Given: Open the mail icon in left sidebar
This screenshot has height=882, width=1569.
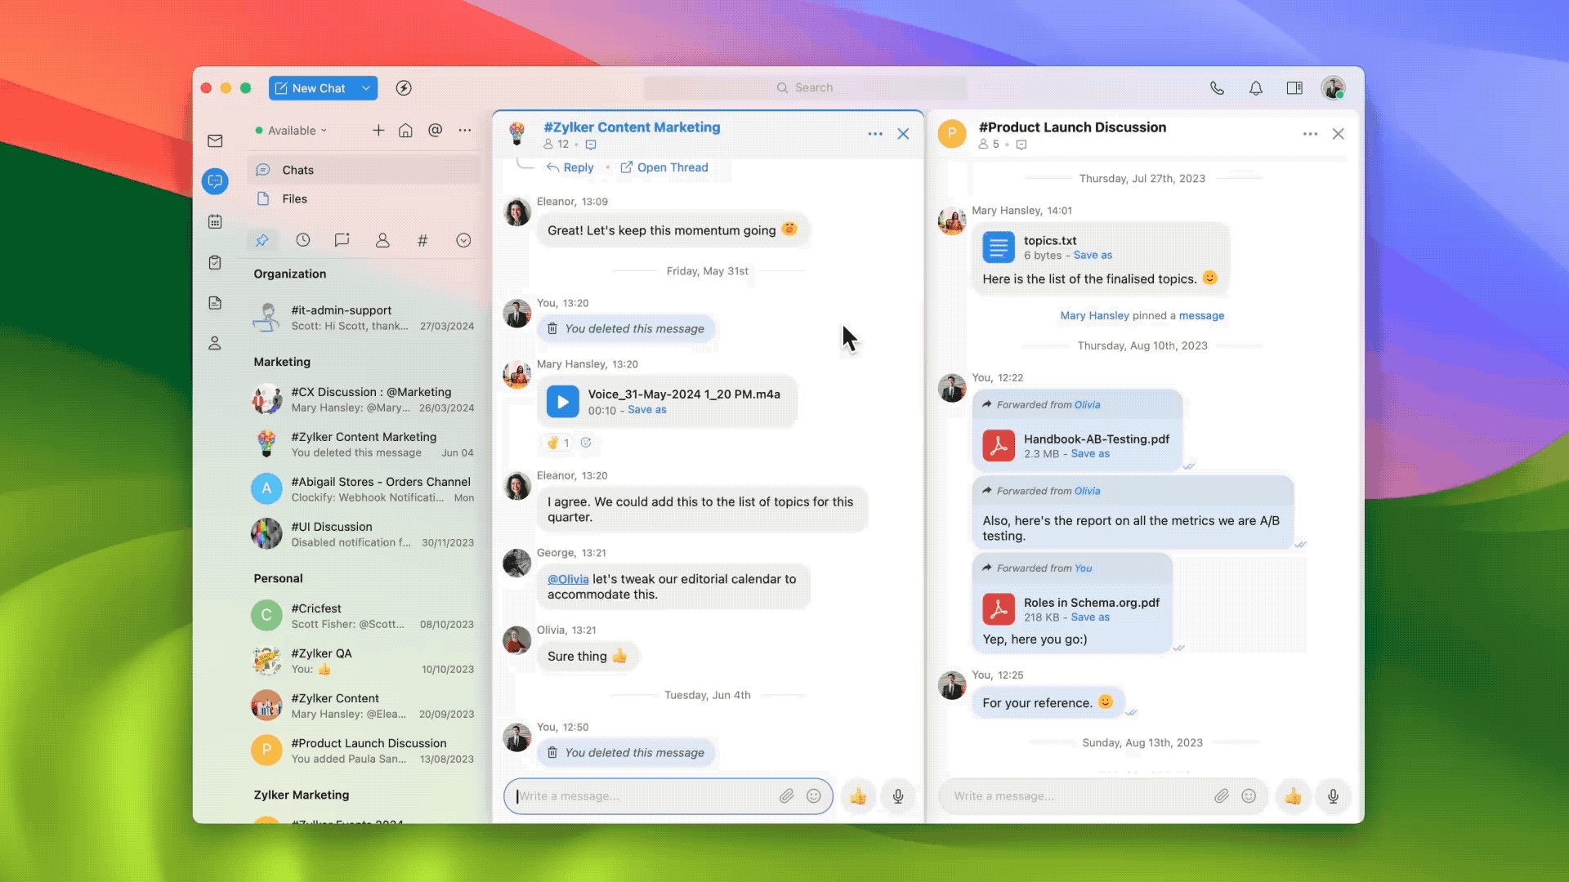Looking at the screenshot, I should (215, 141).
